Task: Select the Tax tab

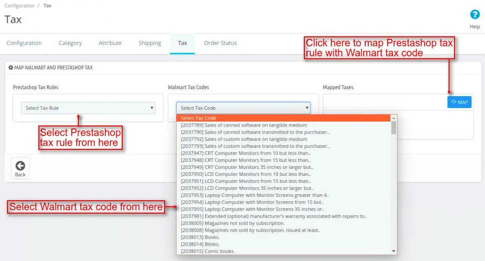Action: [183, 43]
